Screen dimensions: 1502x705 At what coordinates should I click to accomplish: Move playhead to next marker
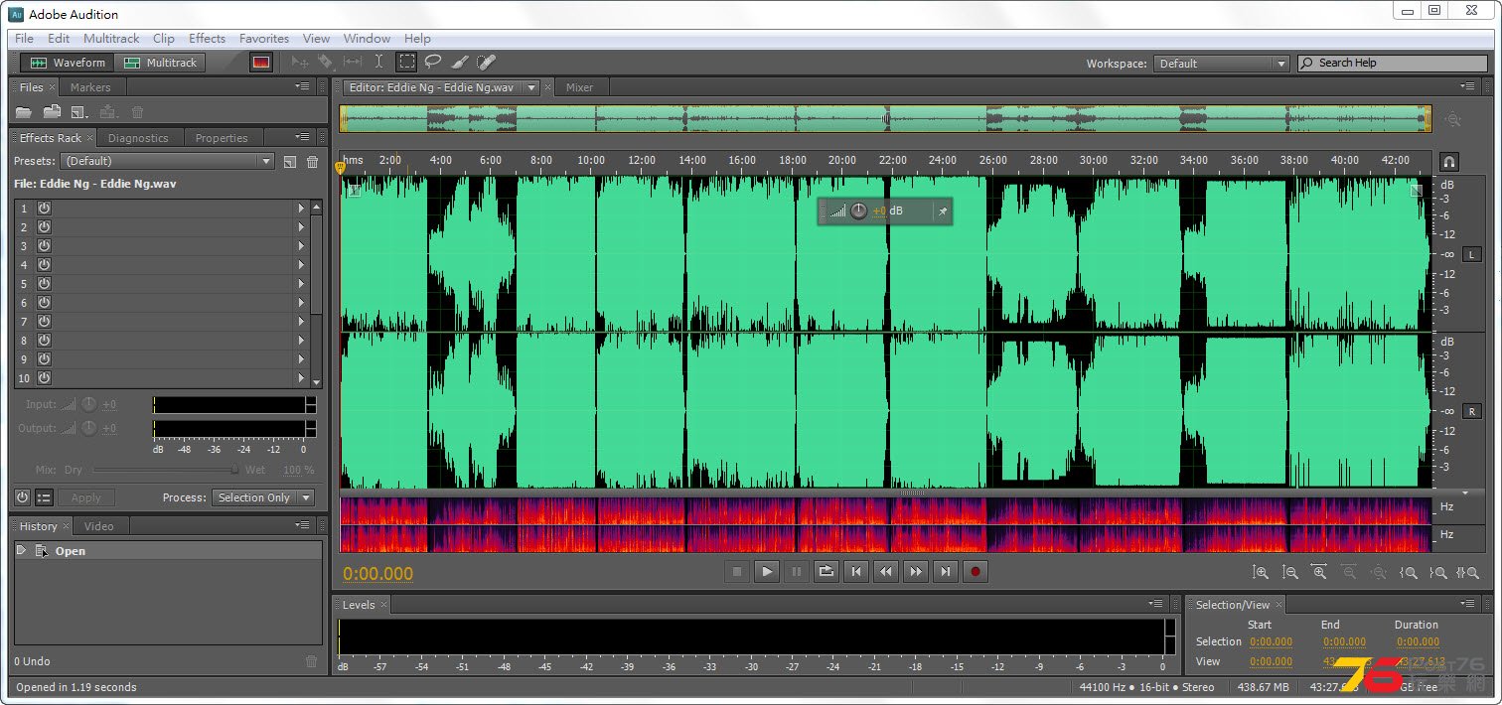pyautogui.click(x=945, y=571)
